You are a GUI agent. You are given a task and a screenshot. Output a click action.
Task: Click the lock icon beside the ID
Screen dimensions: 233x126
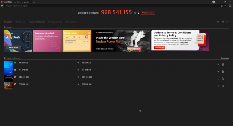tap(138, 13)
